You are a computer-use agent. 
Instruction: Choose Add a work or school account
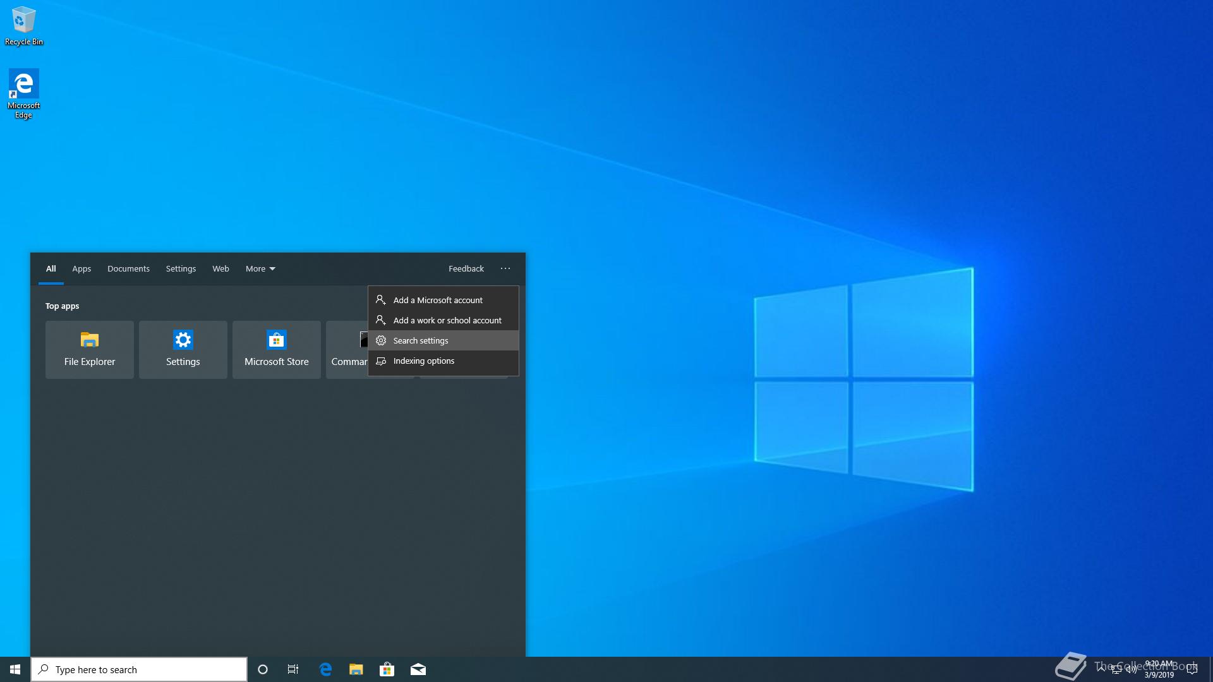click(x=444, y=320)
